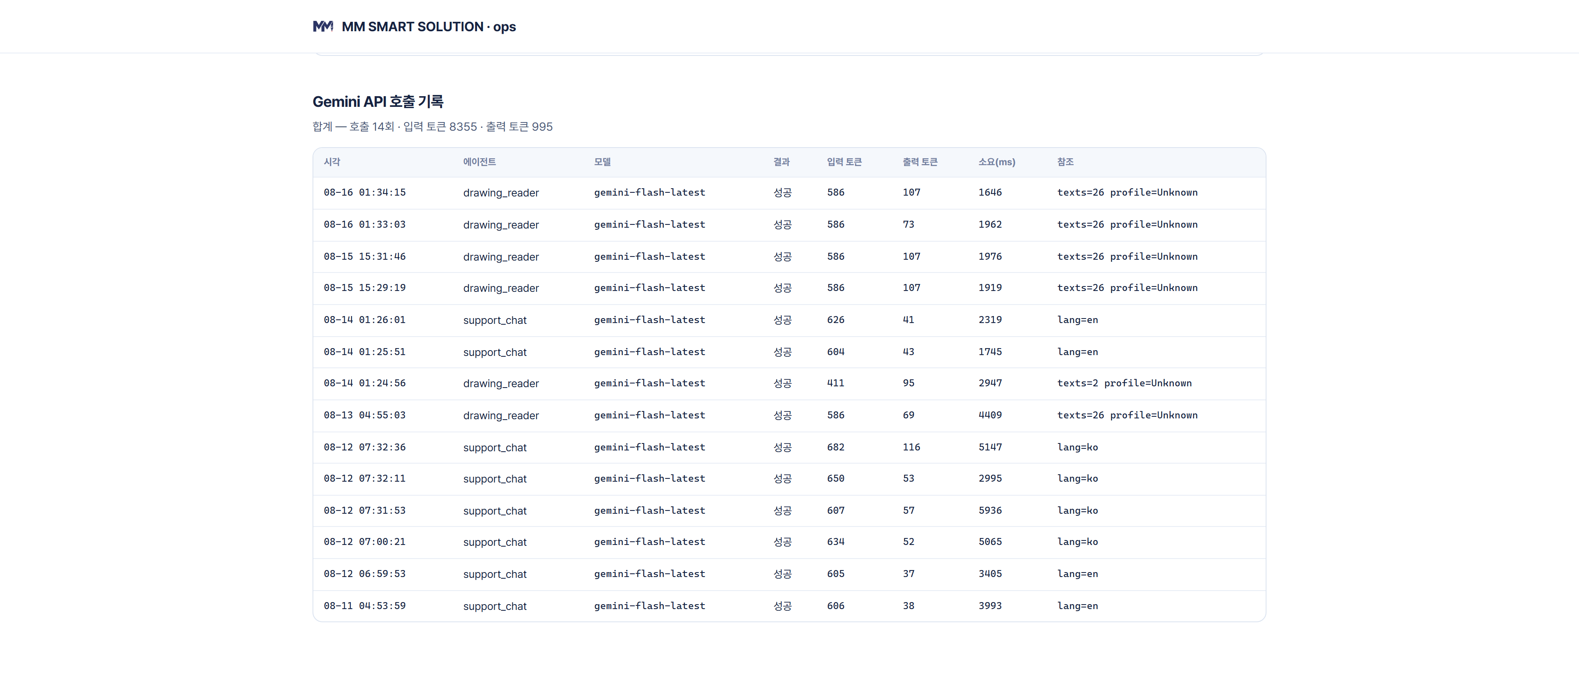The height and width of the screenshot is (688, 1579).
Task: Click the 시각 column header
Action: pyautogui.click(x=331, y=162)
